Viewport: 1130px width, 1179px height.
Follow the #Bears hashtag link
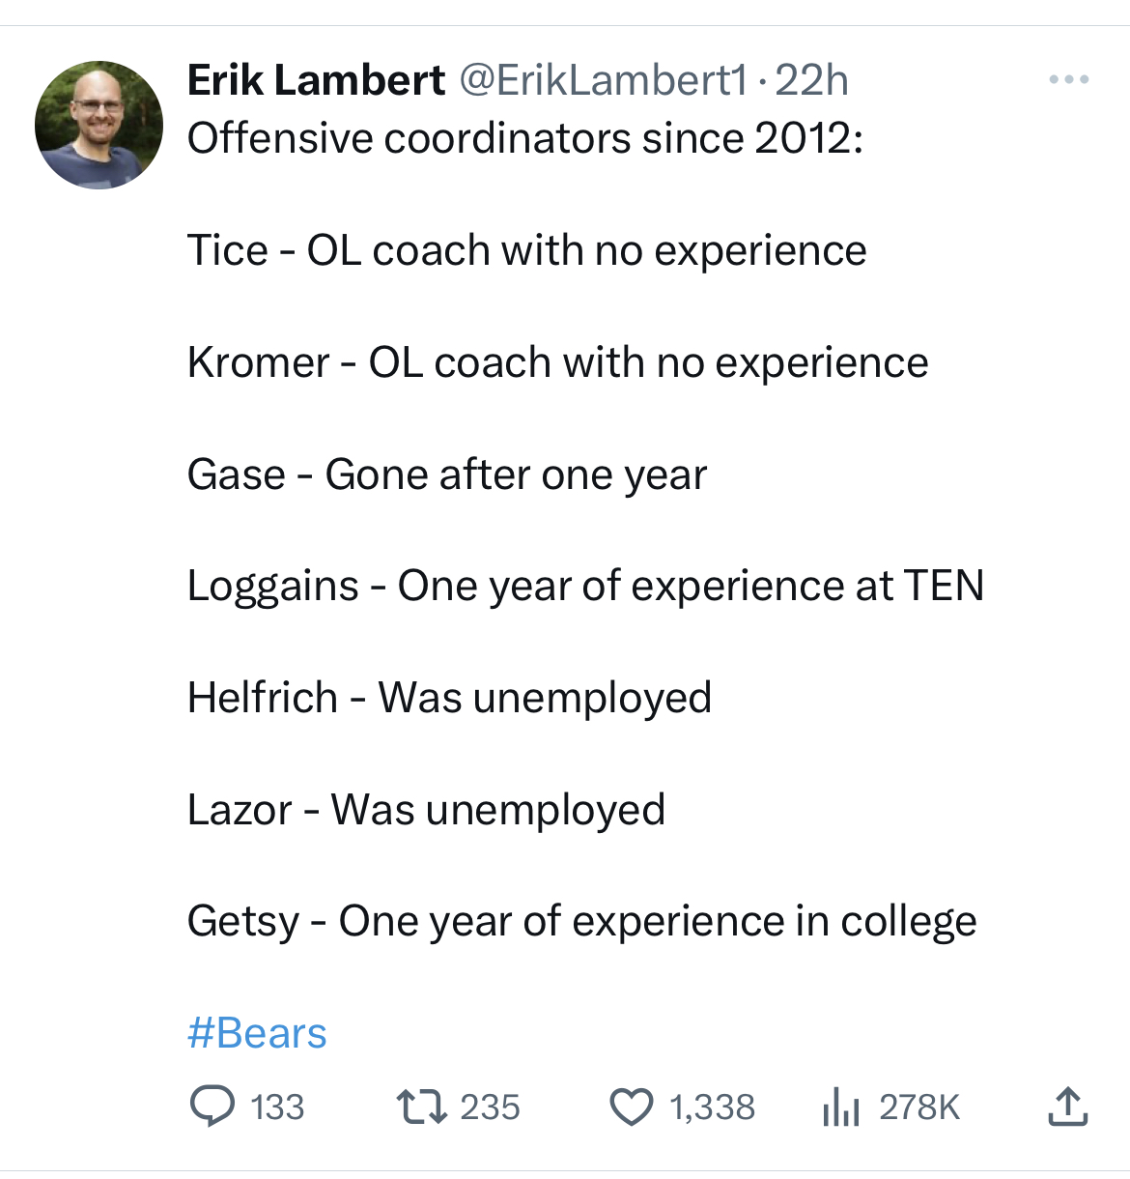[x=257, y=1033]
